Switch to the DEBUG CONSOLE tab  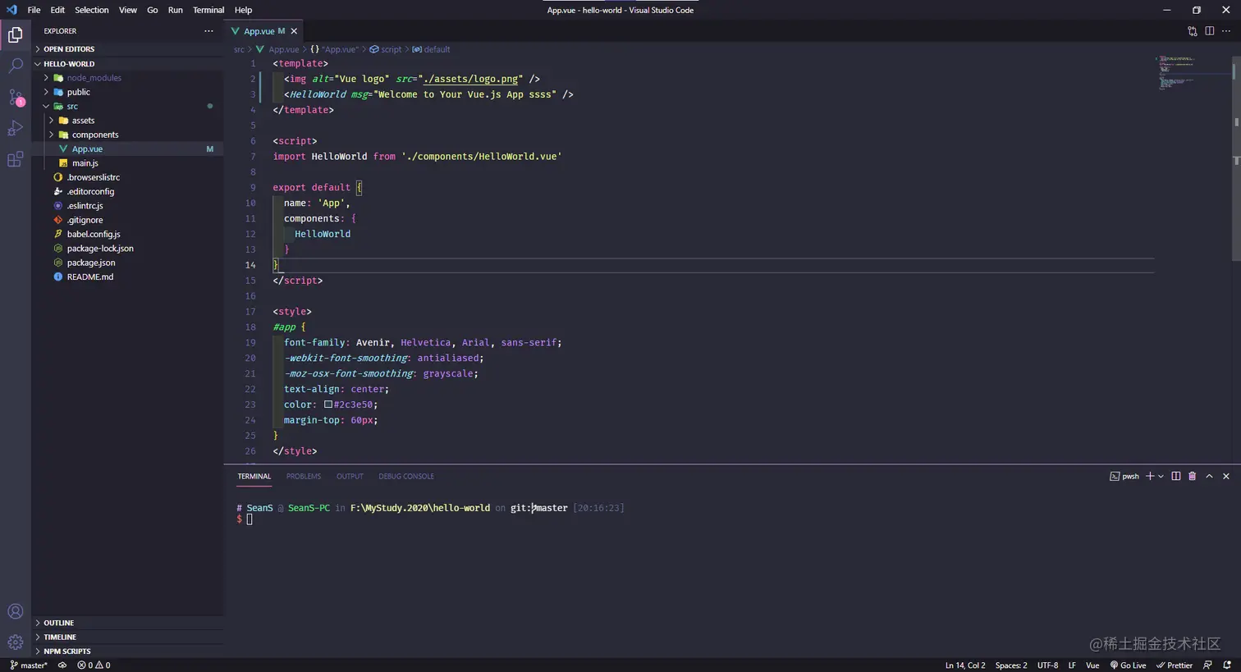[x=406, y=476]
